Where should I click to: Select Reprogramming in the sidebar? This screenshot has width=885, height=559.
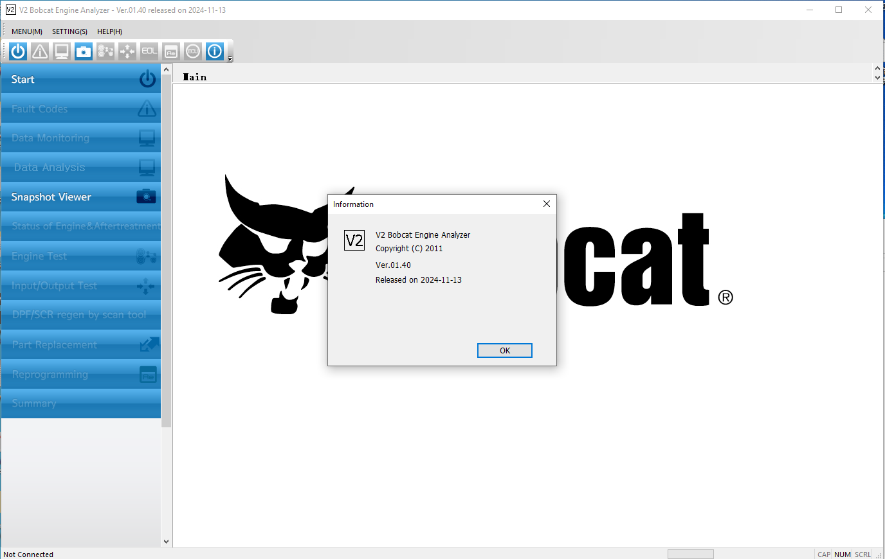pos(81,375)
